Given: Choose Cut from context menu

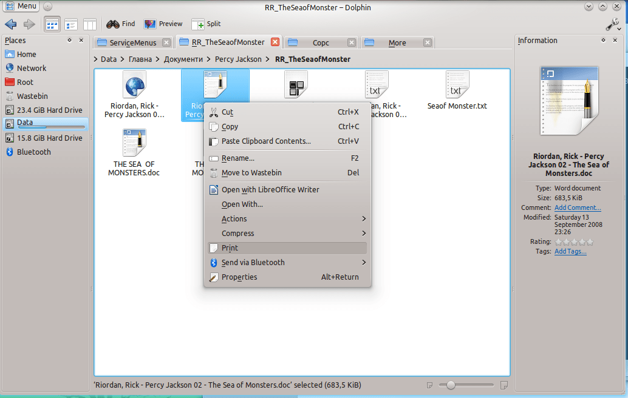Looking at the screenshot, I should tap(287, 112).
